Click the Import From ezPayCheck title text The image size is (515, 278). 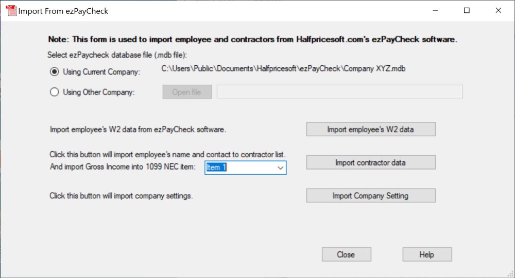[x=63, y=11]
